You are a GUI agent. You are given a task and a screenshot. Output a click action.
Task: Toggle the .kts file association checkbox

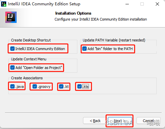(x=79, y=87)
